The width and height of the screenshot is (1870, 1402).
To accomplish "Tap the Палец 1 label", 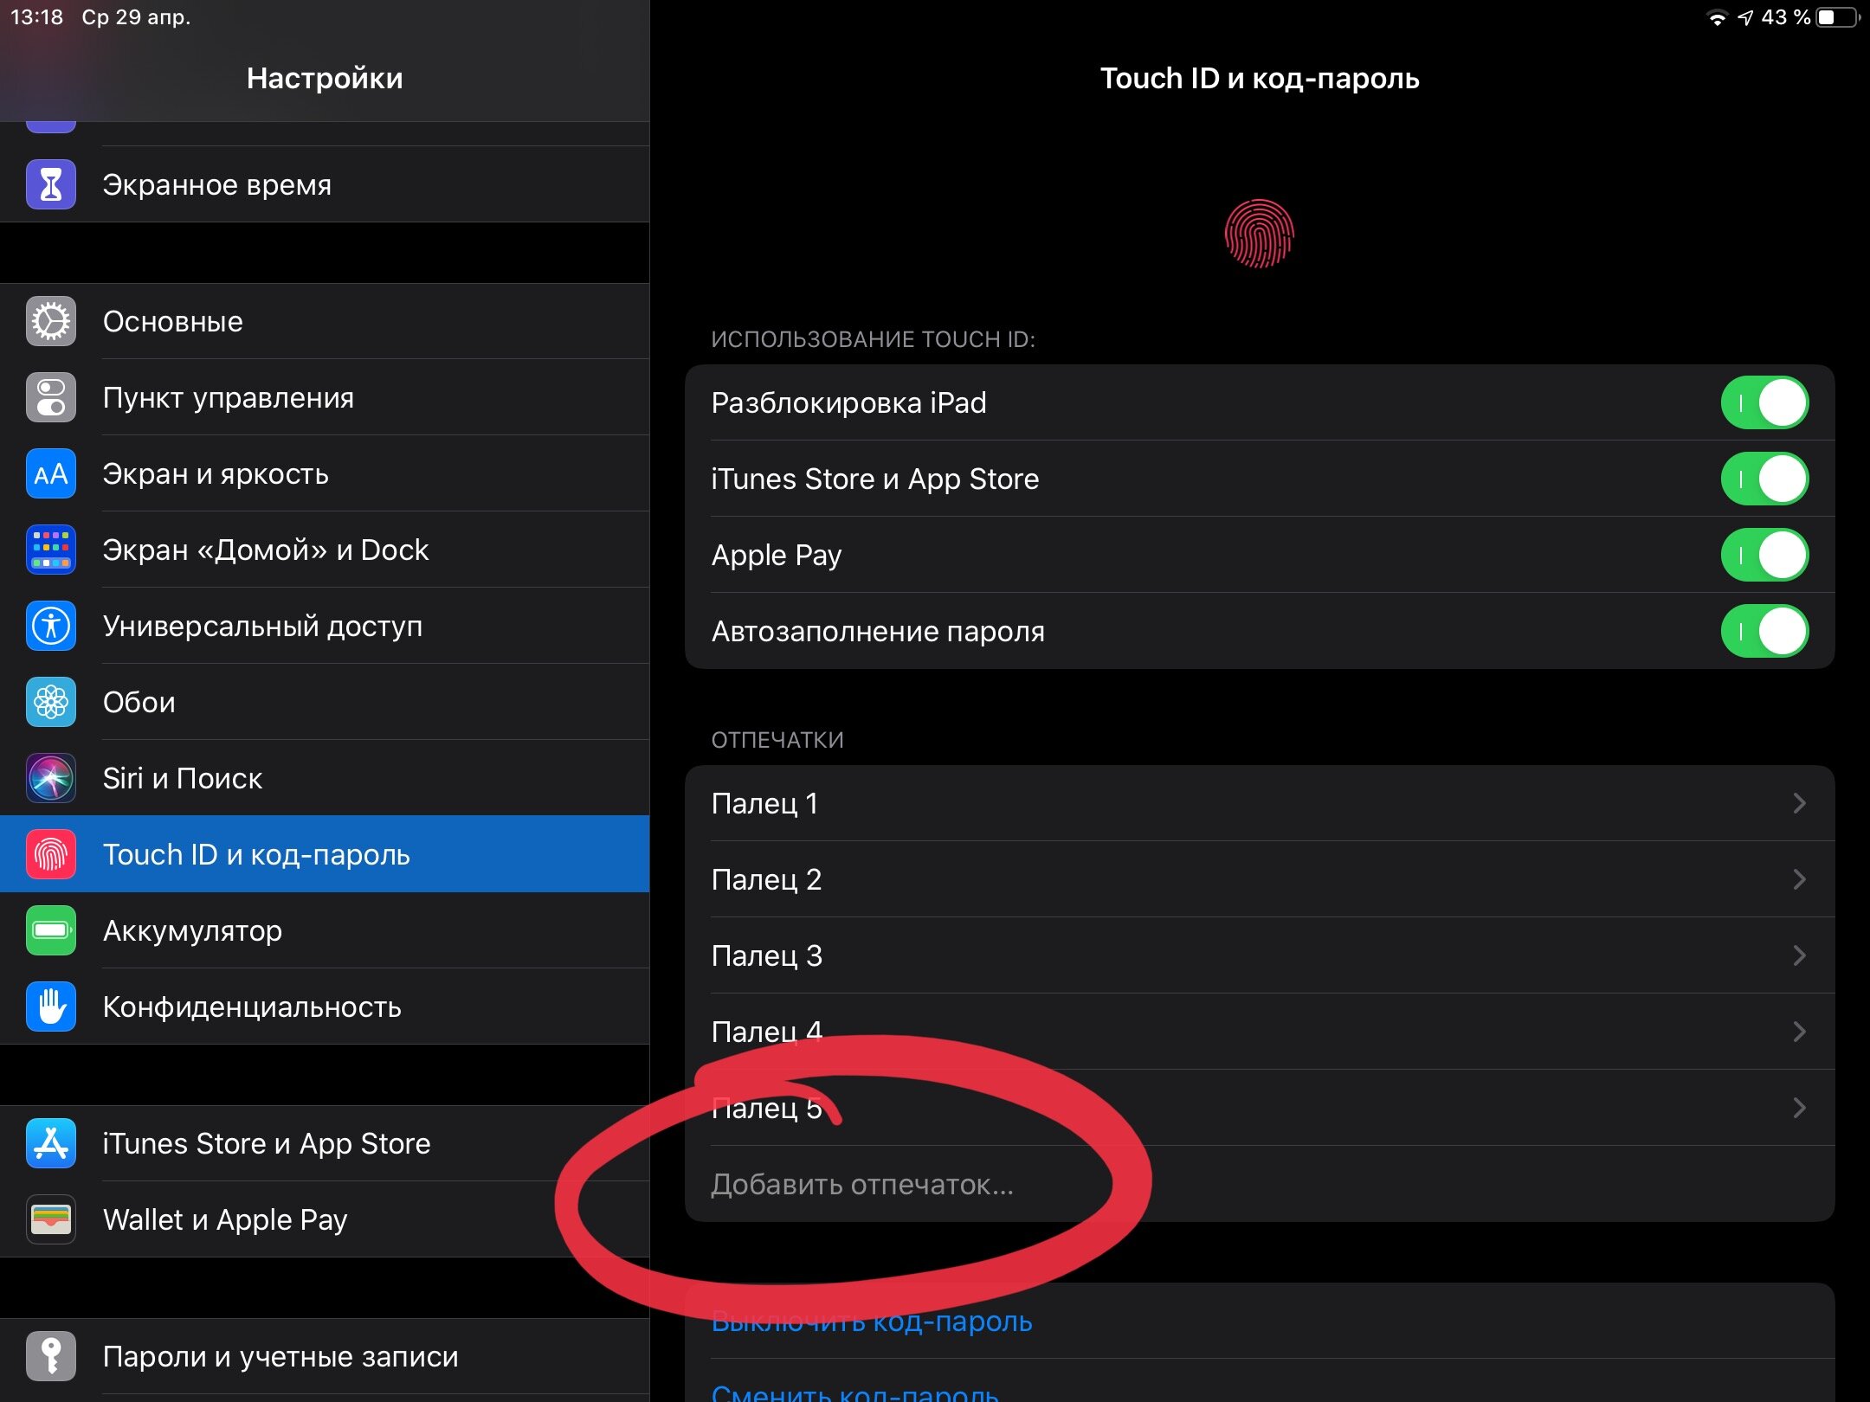I will pos(764,804).
